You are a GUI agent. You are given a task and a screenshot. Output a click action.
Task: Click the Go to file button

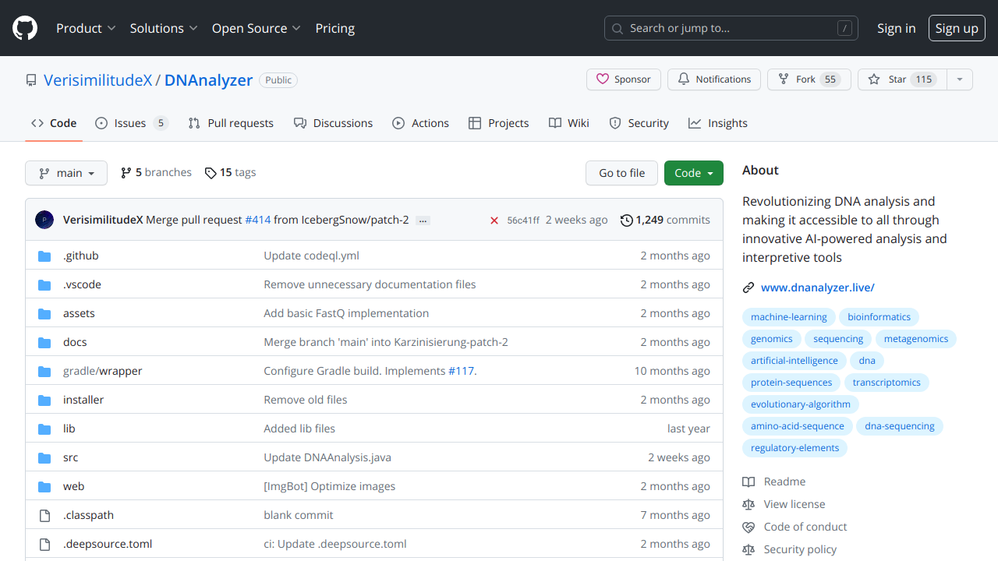pyautogui.click(x=622, y=173)
